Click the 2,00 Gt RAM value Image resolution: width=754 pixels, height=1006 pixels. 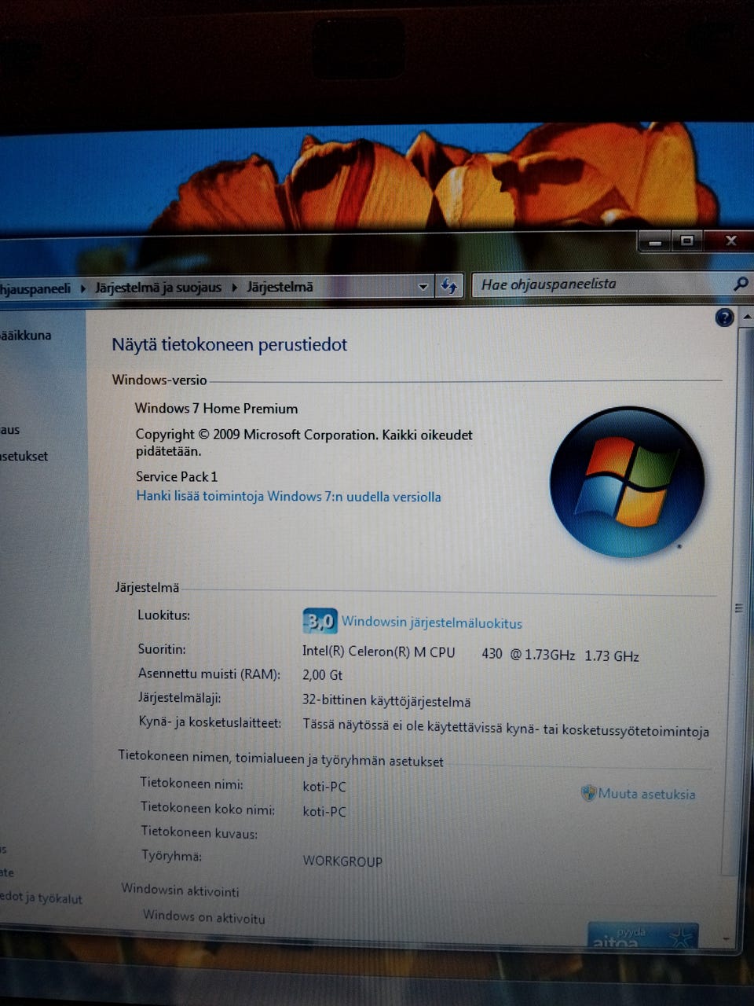tap(322, 674)
